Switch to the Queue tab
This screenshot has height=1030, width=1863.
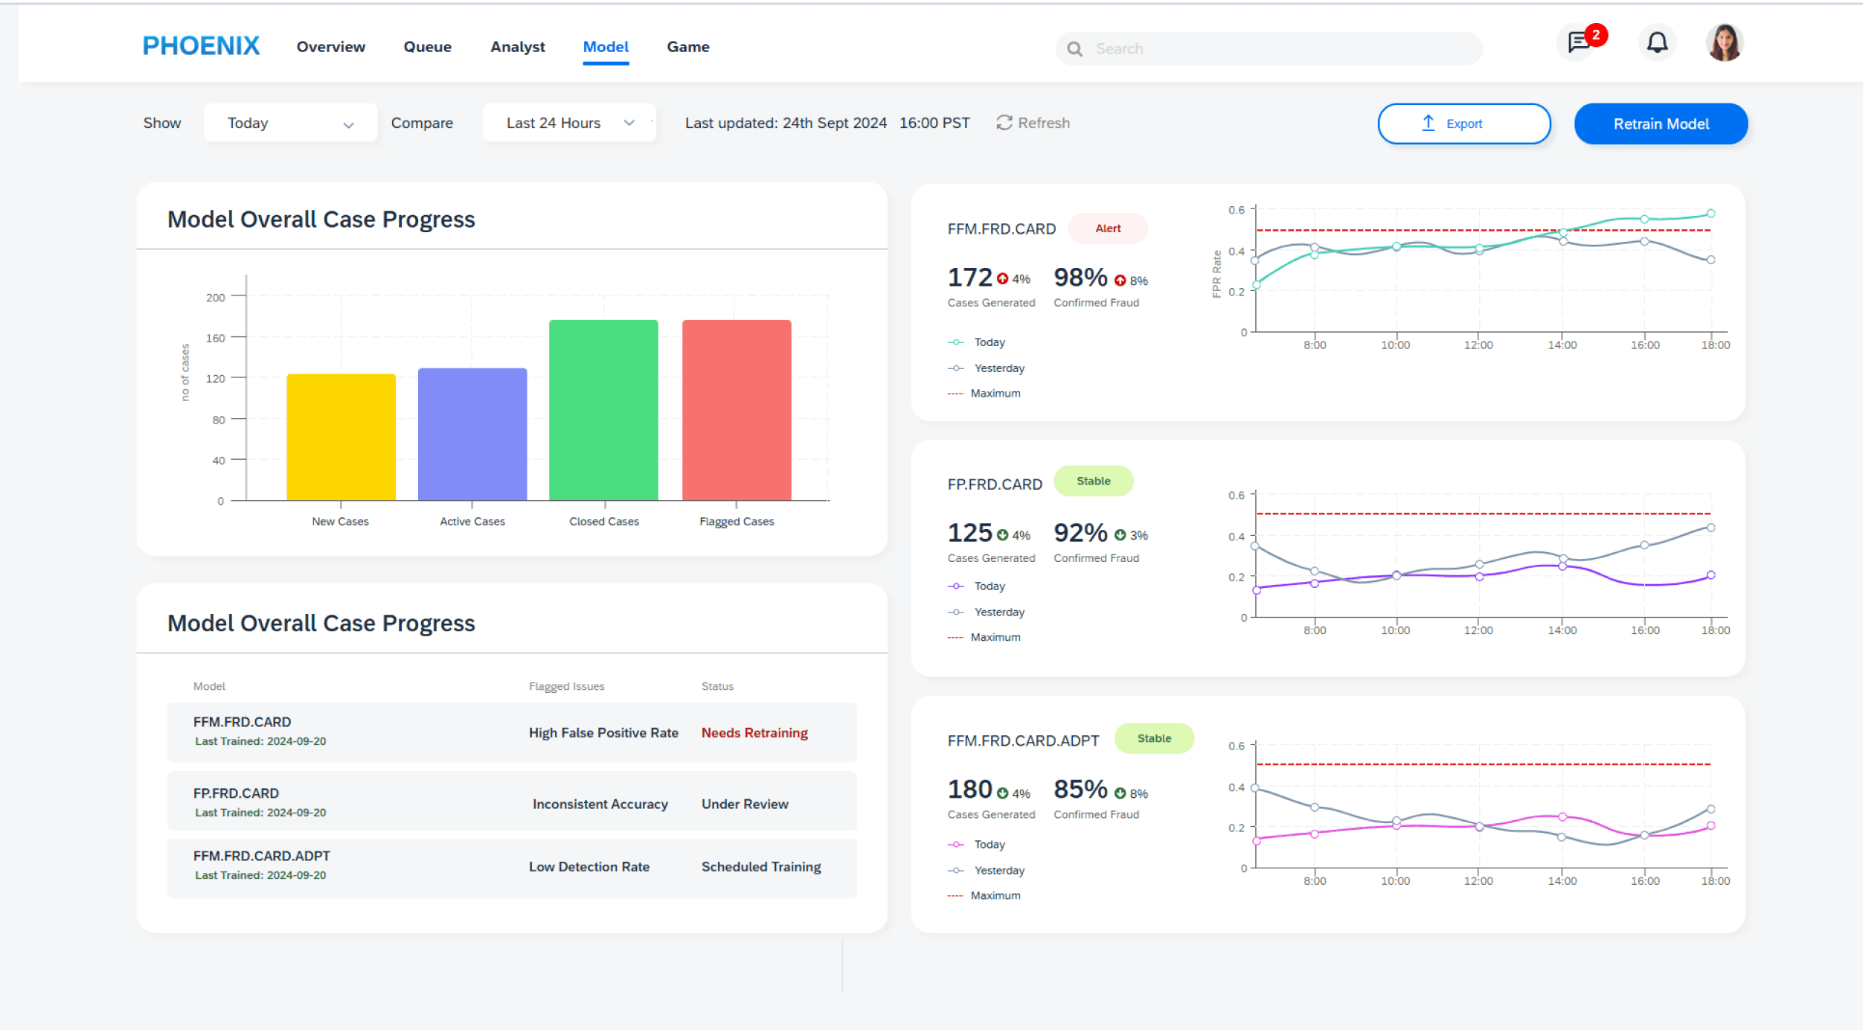(x=428, y=47)
